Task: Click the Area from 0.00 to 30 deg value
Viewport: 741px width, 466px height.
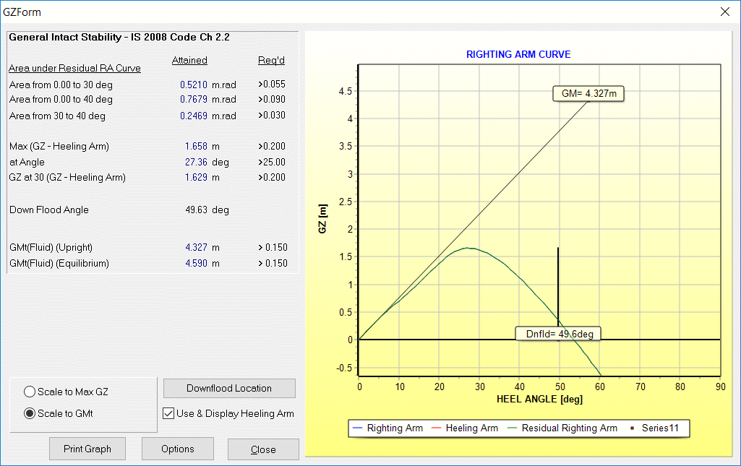Action: coord(193,85)
